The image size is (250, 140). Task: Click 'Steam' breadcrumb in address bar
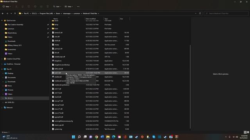[58, 14]
